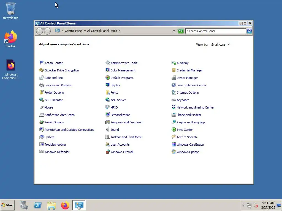The width and height of the screenshot is (282, 211).
Task: Open the Folder Options icon
Action: [42, 92]
